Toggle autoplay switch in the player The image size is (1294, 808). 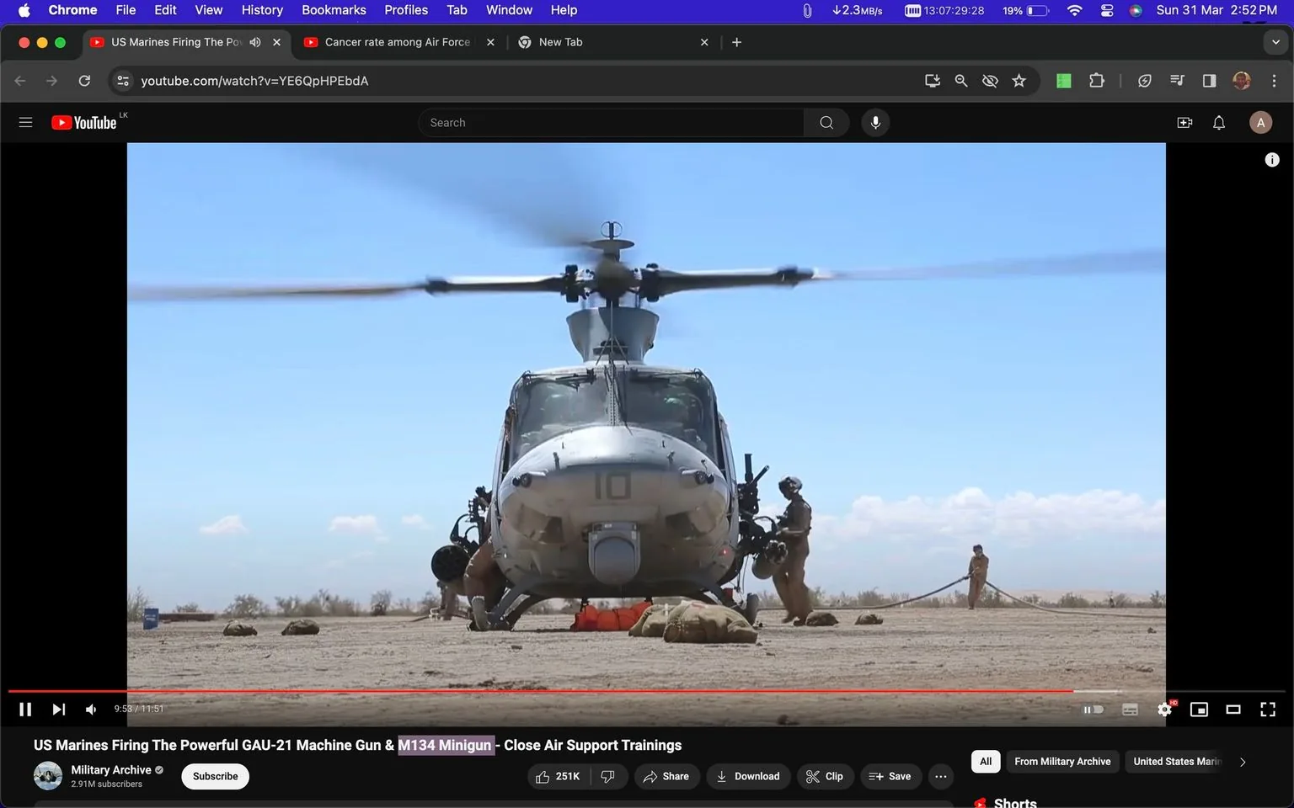coord(1093,709)
